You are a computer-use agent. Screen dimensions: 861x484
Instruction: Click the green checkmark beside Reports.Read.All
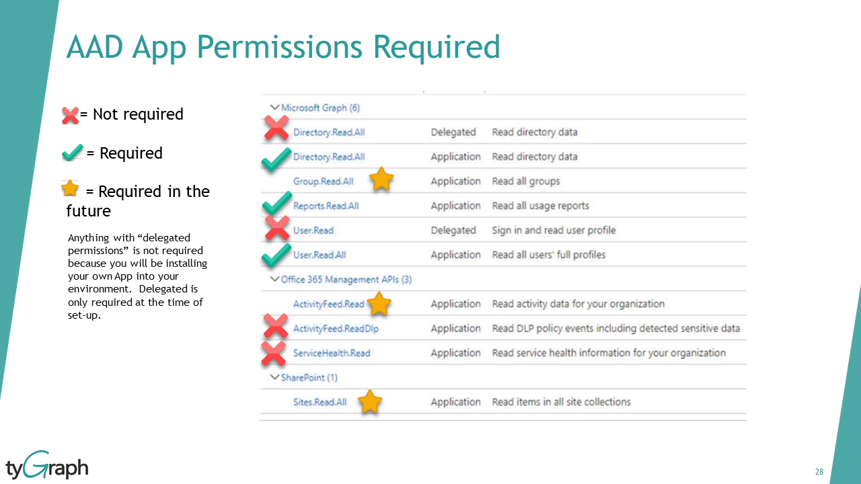tap(276, 203)
